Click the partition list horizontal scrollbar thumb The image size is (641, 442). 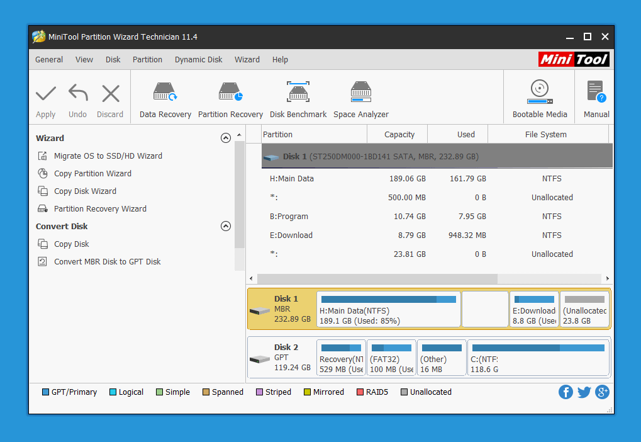pyautogui.click(x=377, y=279)
